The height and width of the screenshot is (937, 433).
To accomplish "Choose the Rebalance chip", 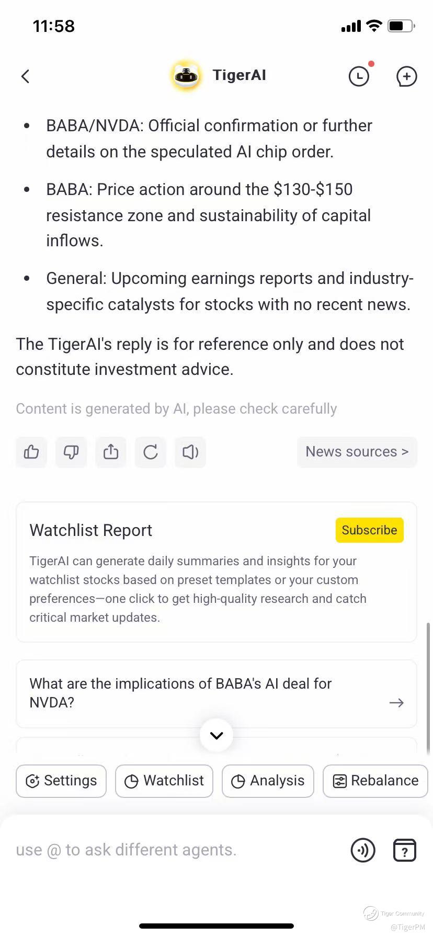I will (375, 781).
